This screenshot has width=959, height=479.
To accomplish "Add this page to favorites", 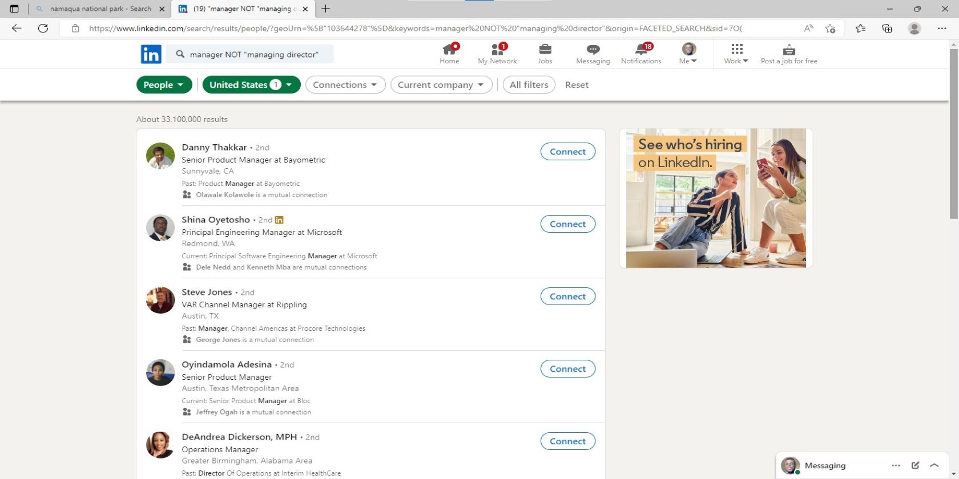I will pos(830,28).
